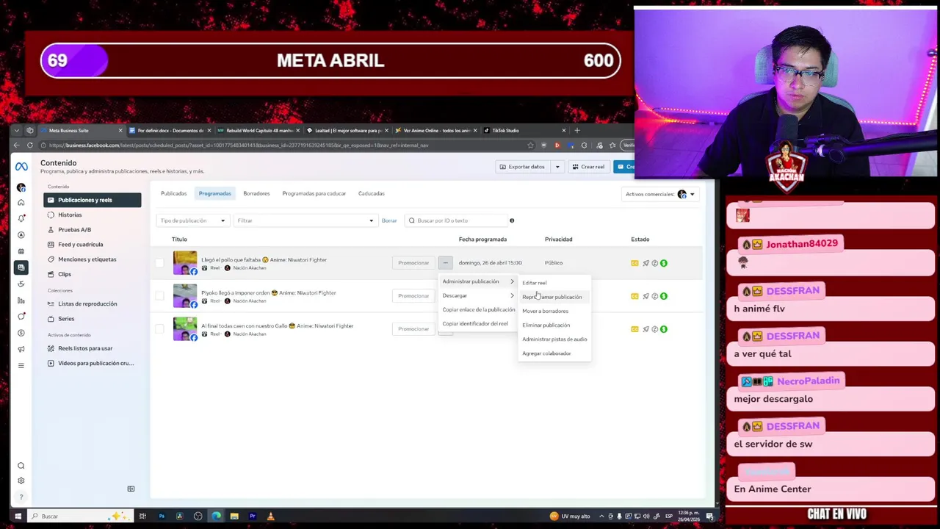Switch to the Borradores tab
Image resolution: width=940 pixels, height=529 pixels.
pyautogui.click(x=256, y=193)
